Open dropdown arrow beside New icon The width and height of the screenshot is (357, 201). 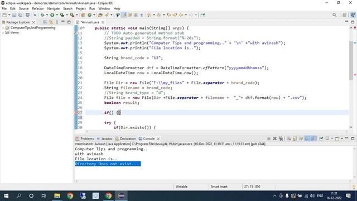(9, 15)
